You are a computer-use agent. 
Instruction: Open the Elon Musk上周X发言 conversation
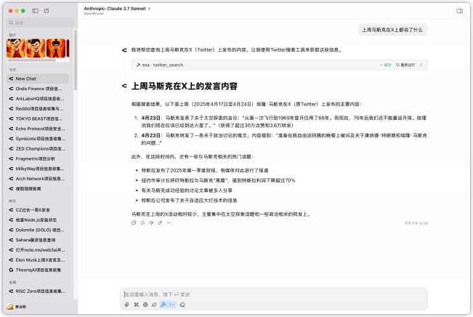click(38, 260)
